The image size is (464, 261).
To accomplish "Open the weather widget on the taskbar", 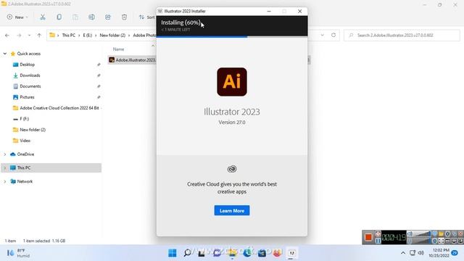I will 18,253.
